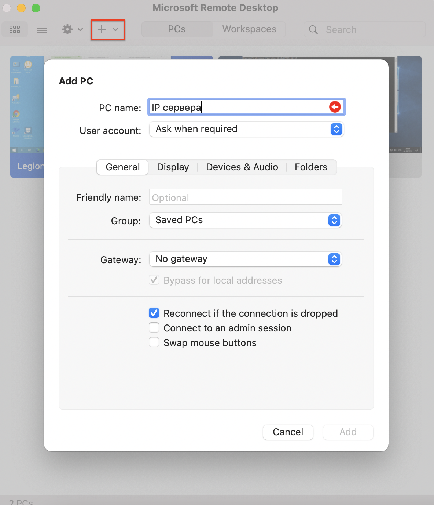The image size is (434, 505).
Task: Open the Gateway dropdown showing No gateway
Action: 246,259
